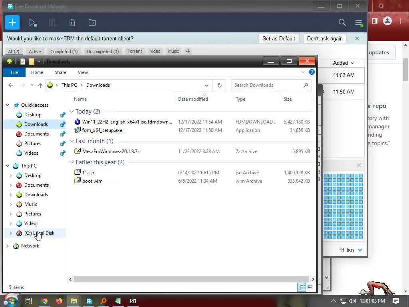Collapse the This PC tree node
Image resolution: width=409 pixels, height=307 pixels.
8,166
